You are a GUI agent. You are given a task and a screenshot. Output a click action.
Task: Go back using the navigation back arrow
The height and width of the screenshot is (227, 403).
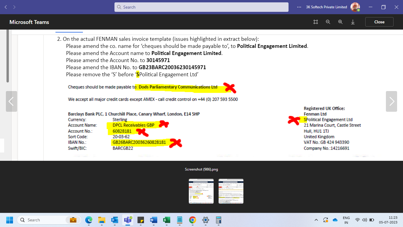(5, 7)
